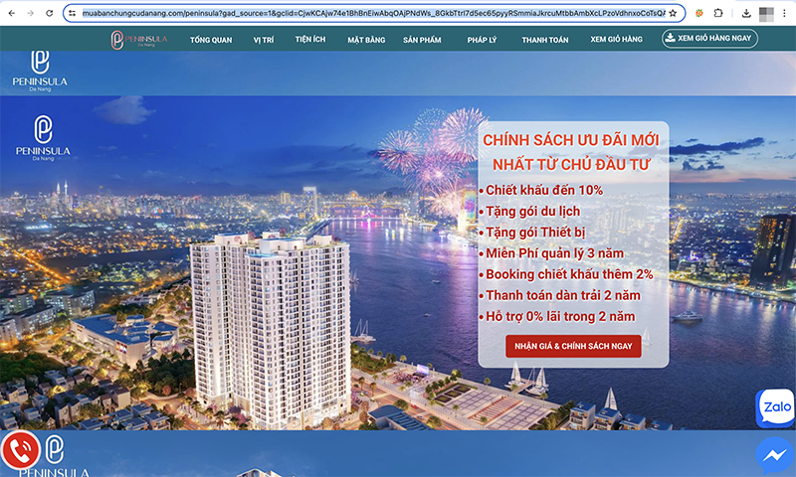Click the text 'Tặng gói du lịch'

tap(532, 212)
